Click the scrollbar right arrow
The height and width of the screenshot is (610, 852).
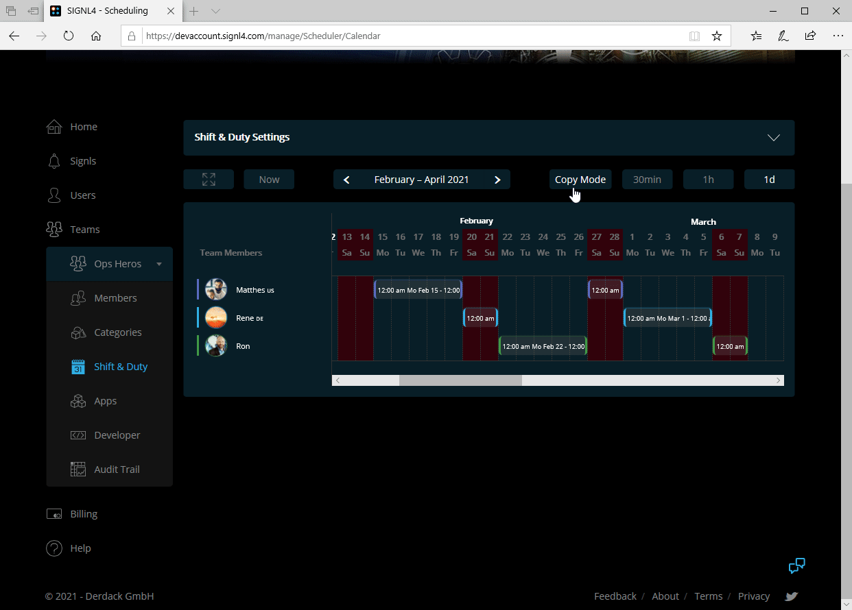click(x=779, y=380)
